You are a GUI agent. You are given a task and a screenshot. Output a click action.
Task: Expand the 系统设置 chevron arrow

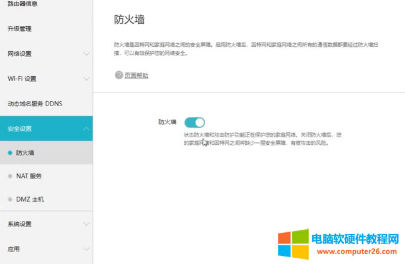point(86,224)
